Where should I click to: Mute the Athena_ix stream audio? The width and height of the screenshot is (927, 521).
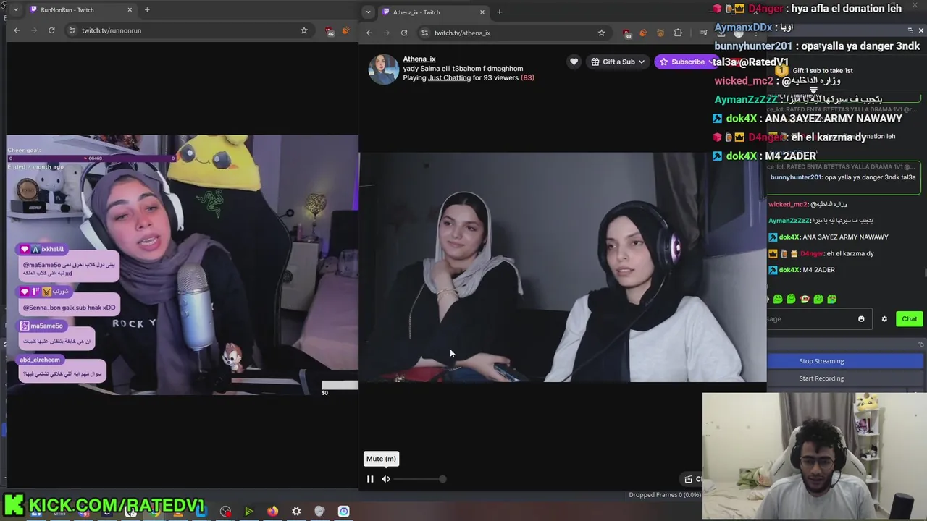coord(385,479)
